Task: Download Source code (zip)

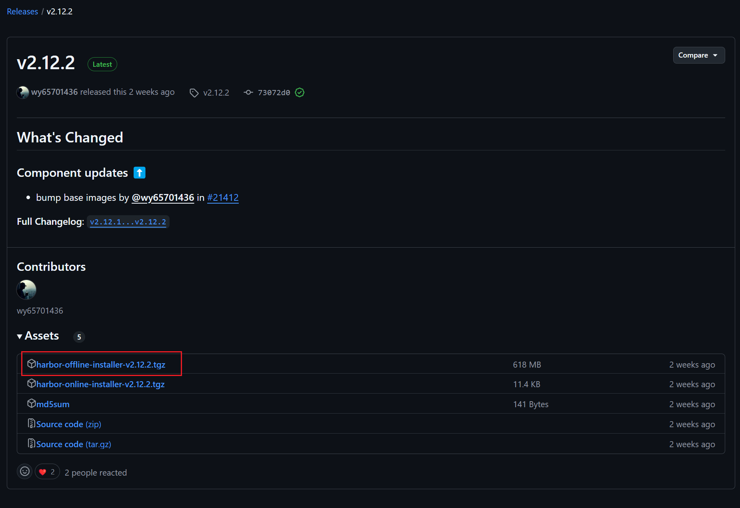Action: 69,424
